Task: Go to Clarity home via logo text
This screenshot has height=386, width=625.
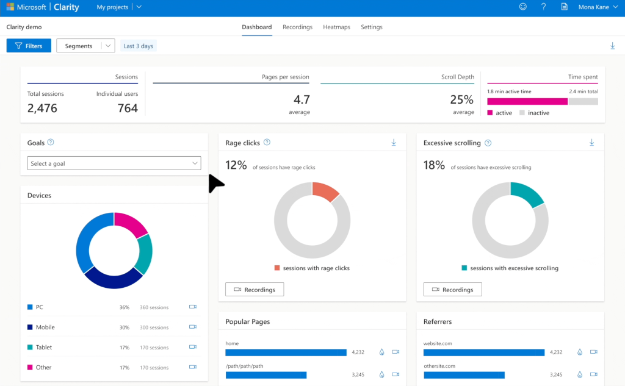Action: [66, 7]
